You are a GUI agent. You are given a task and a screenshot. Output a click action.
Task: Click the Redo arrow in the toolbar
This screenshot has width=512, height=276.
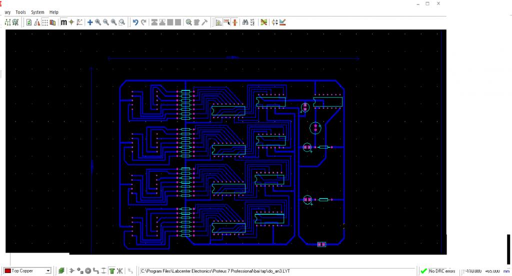tap(143, 22)
